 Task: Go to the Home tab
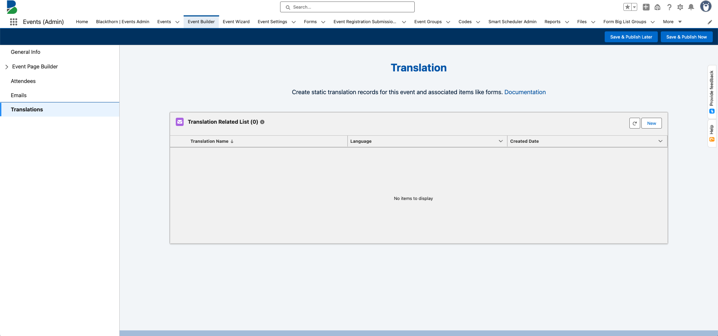point(82,22)
